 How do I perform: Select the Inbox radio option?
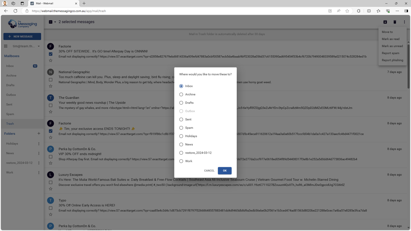pyautogui.click(x=181, y=86)
